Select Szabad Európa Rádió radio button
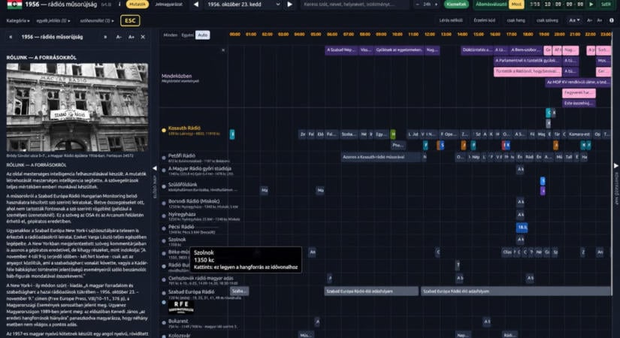This screenshot has width=620, height=338. click(x=164, y=293)
